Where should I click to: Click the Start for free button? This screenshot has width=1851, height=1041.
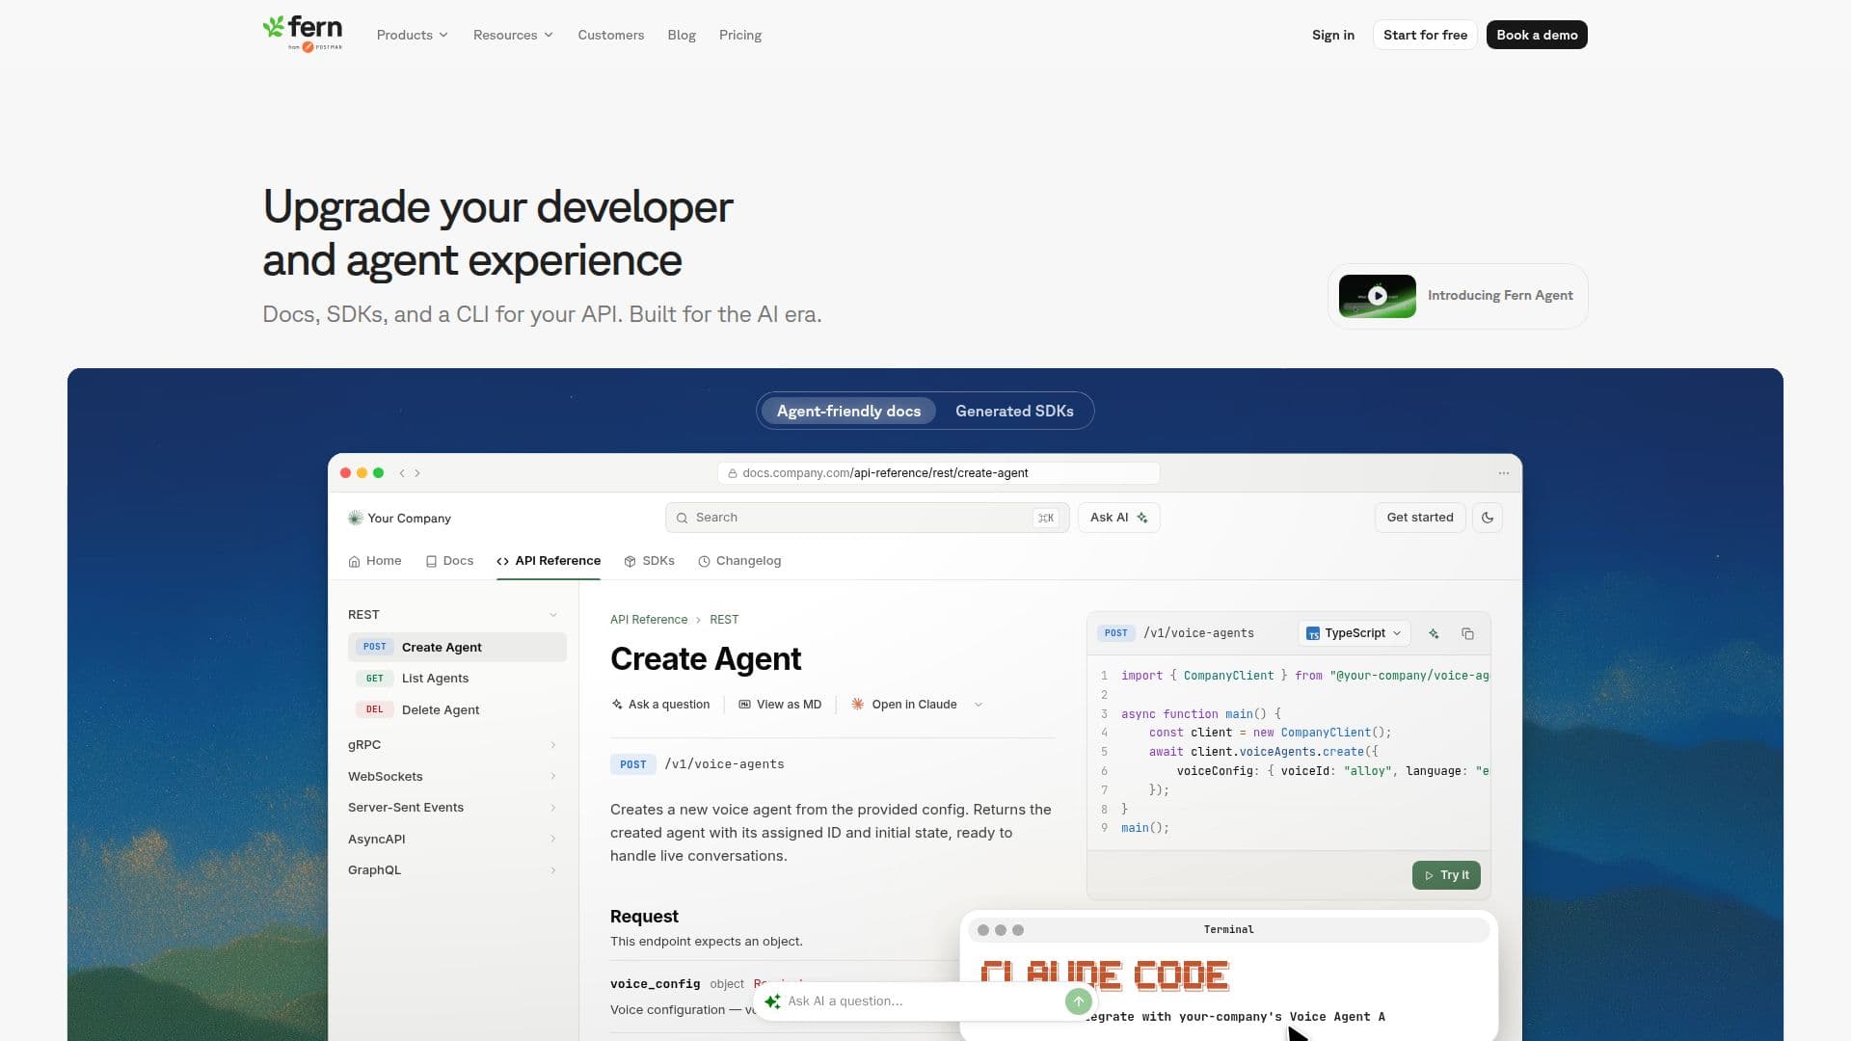pos(1425,35)
